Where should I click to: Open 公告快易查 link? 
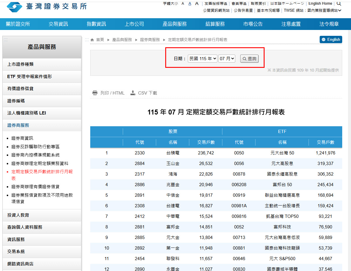click(243, 10)
